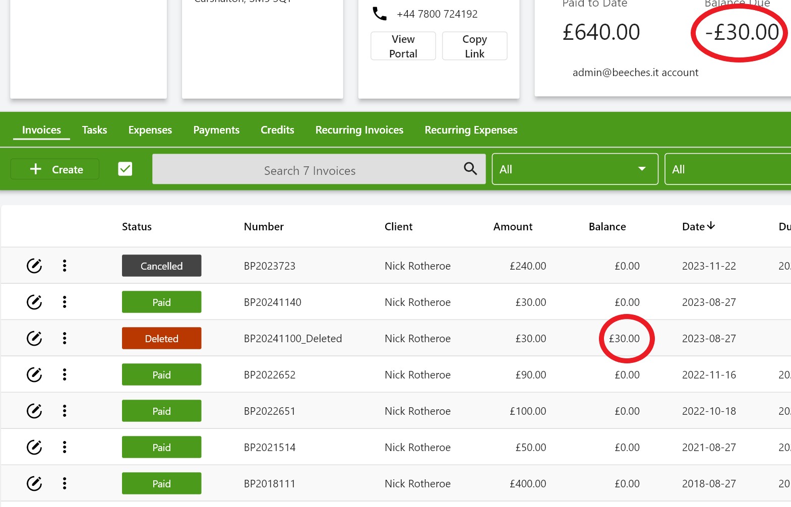The image size is (791, 507).
Task: Click the £30.00 balance of deleted invoice
Action: point(624,339)
